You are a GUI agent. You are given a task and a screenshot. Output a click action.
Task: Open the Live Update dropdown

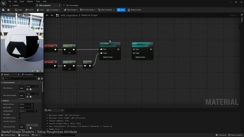53,10
